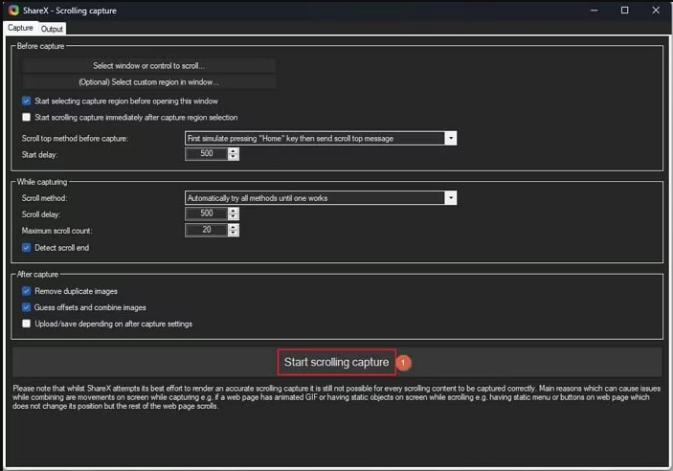Viewport: 673px width, 471px height.
Task: Enable Upload/save depending on after capture settings
Action: coord(26,324)
